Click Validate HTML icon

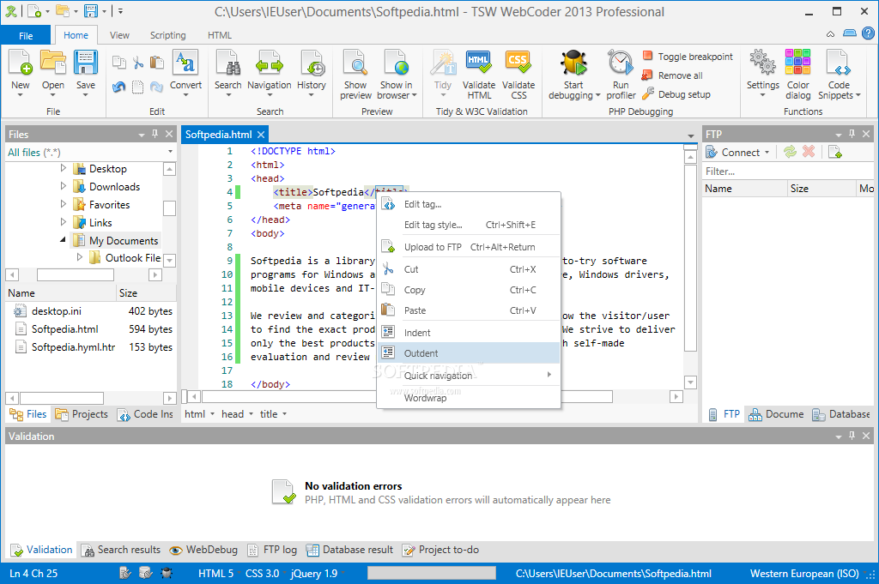click(x=479, y=63)
